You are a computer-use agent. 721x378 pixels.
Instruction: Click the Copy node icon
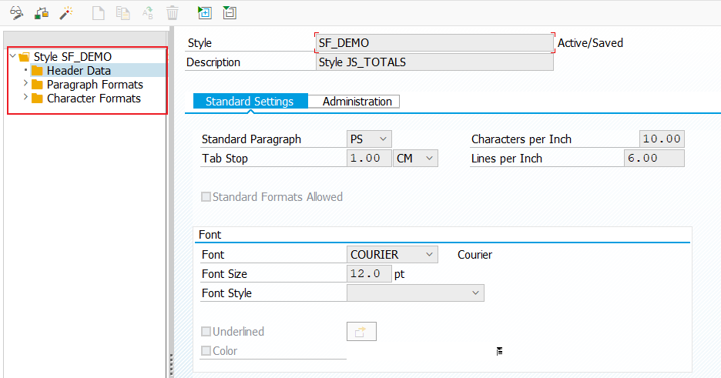pos(122,13)
